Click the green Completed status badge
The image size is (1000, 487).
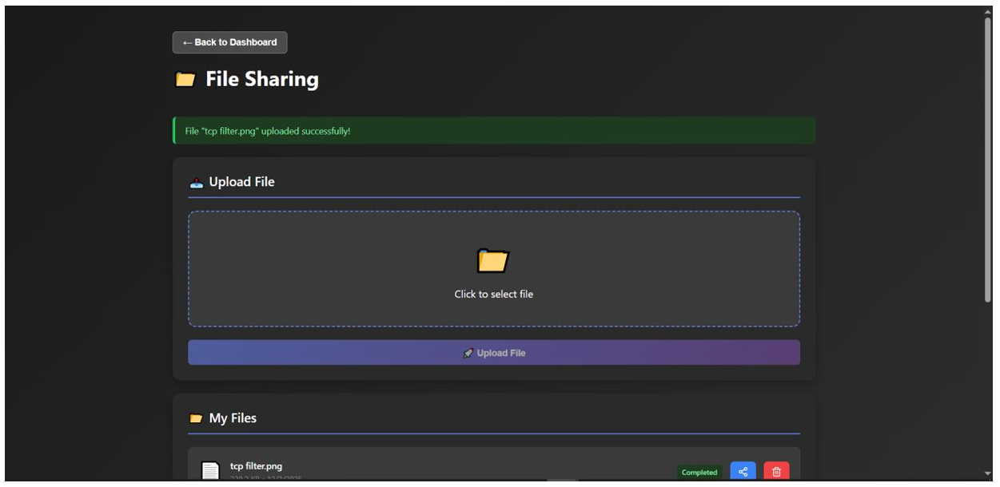click(699, 473)
